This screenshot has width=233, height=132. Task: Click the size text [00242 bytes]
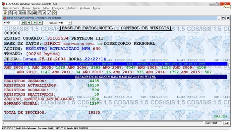43,54
